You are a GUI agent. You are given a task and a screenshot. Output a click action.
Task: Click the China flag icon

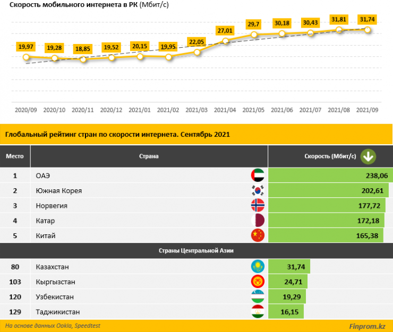coord(257,235)
